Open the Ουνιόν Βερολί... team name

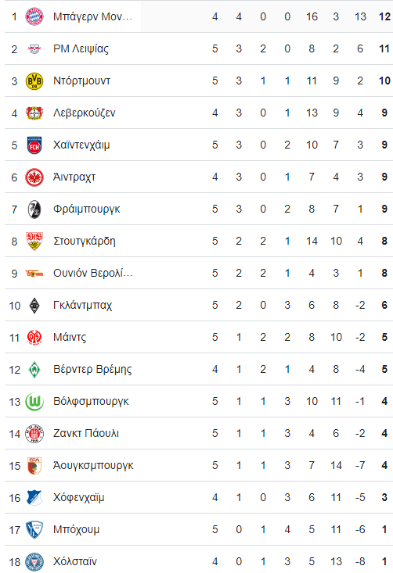click(93, 274)
